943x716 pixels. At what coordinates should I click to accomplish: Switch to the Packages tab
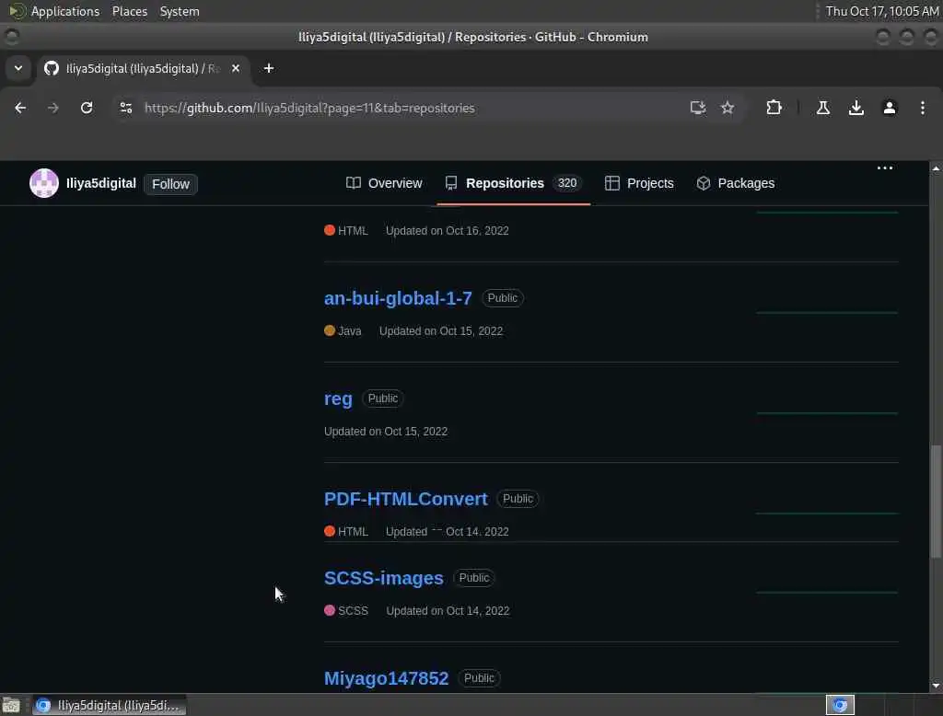[736, 183]
